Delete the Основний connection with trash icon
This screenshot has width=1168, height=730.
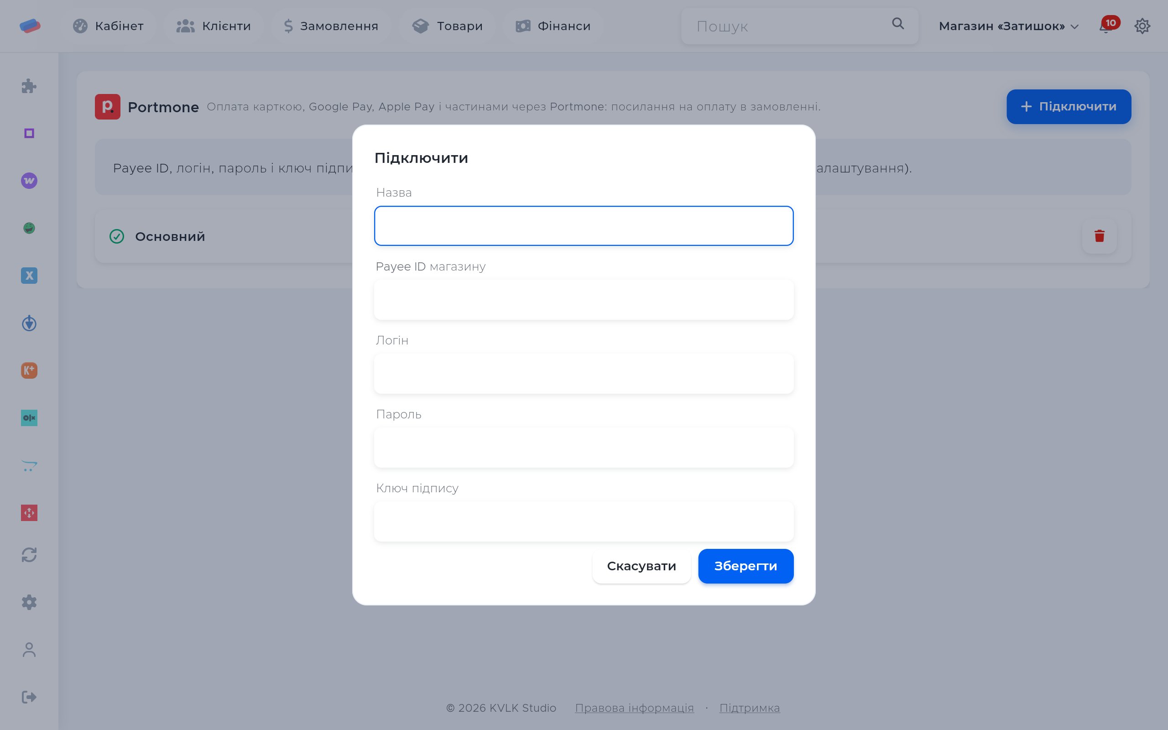[x=1100, y=236]
